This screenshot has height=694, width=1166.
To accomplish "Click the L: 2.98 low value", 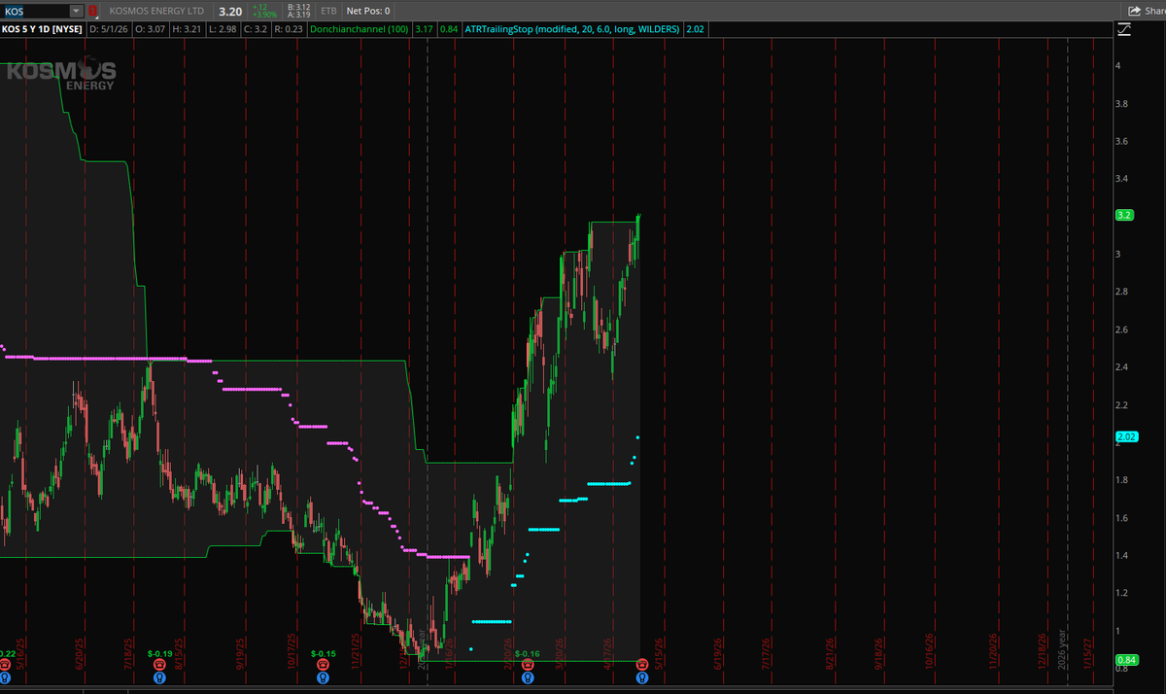I will coord(224,29).
